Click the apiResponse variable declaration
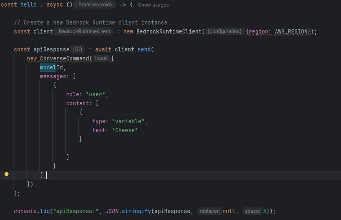Viewport: 341px width, 220px height. [51, 49]
